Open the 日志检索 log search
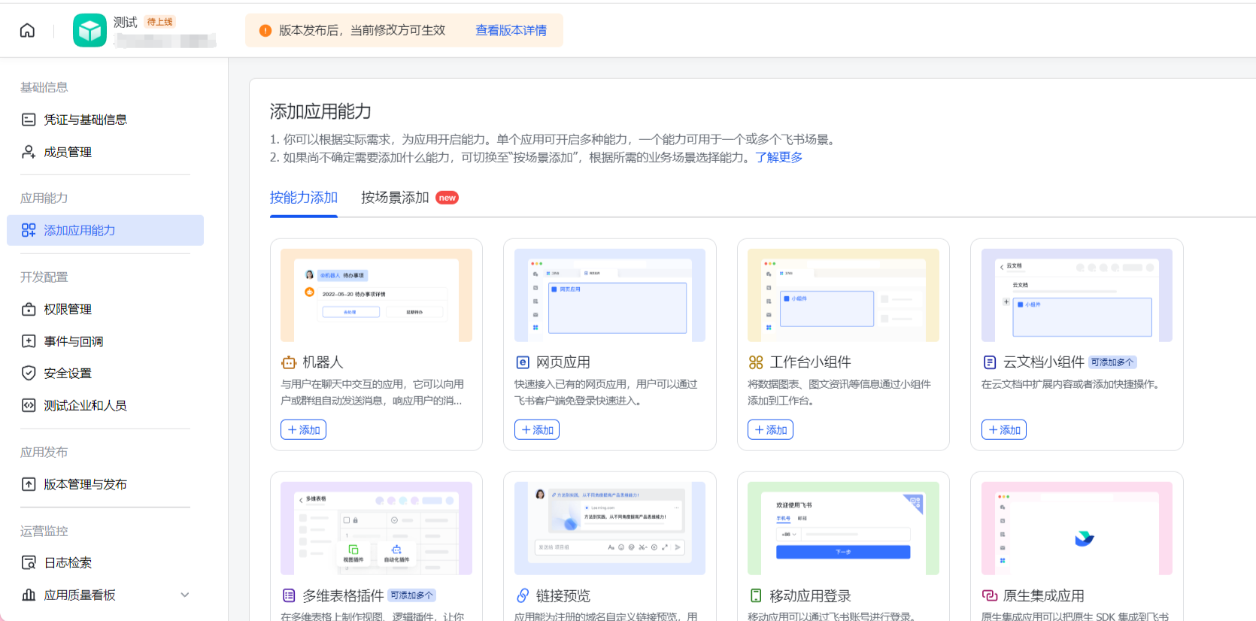 [68, 562]
